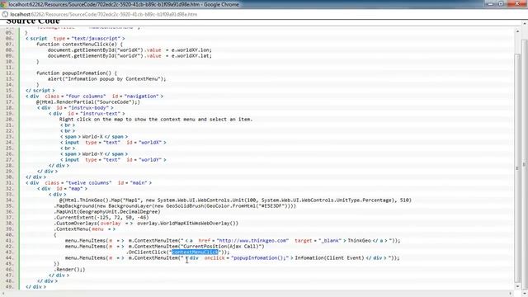Close the Chrome source code window
Image resolution: width=528 pixels, height=297 pixels.
[517, 3]
